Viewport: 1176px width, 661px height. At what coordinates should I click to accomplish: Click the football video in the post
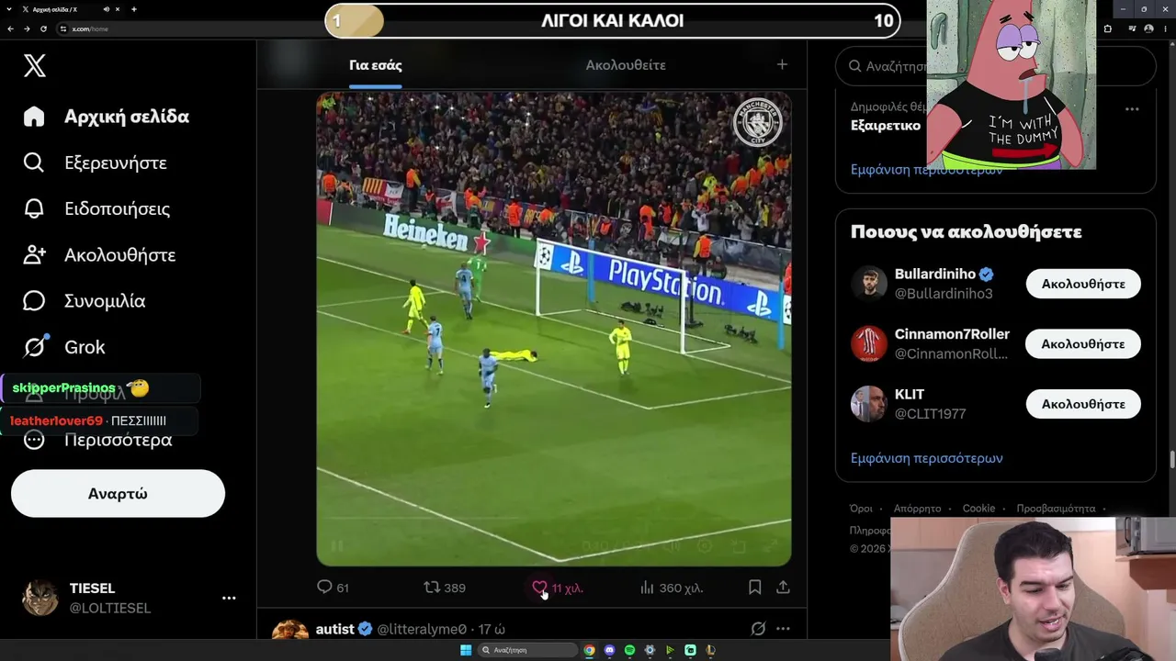(x=554, y=329)
